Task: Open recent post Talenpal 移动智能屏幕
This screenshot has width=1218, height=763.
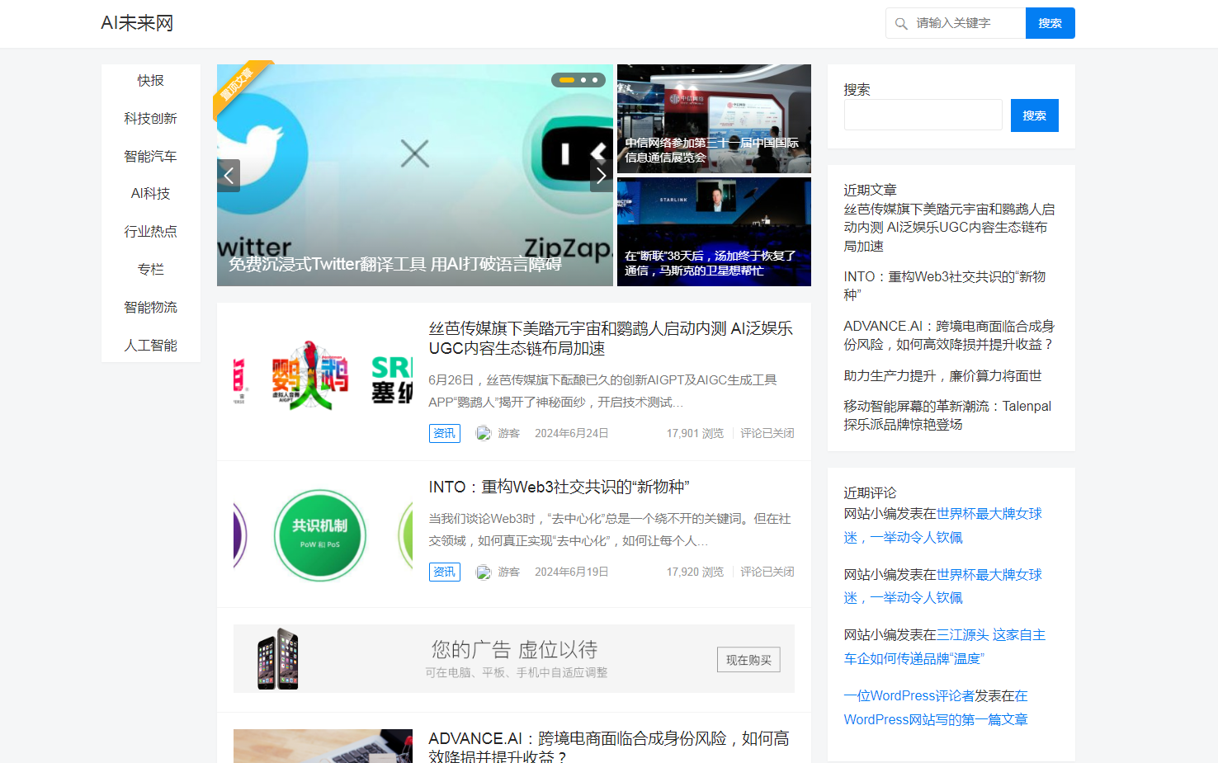Action: (x=947, y=416)
